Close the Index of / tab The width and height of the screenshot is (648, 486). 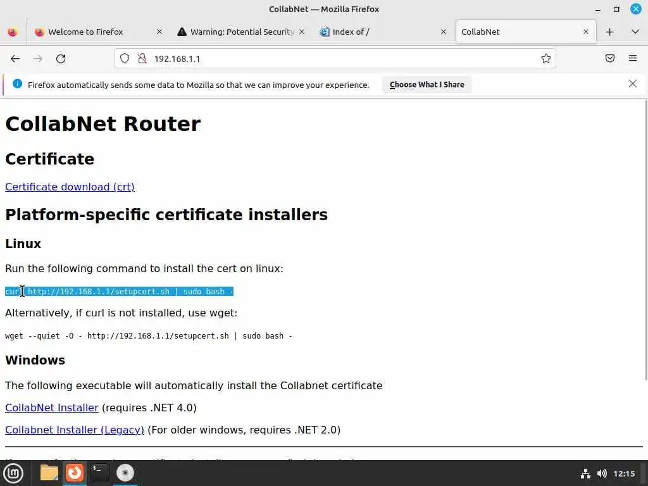[444, 32]
